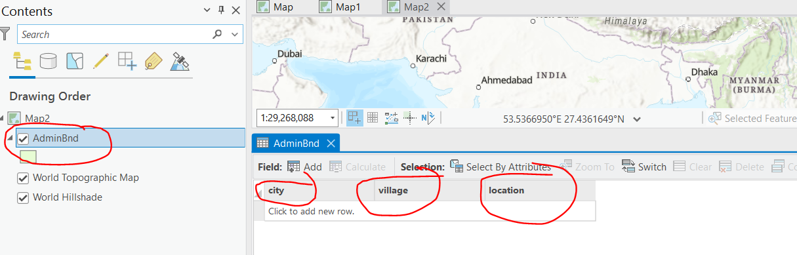
Task: Select the AdminBnd layer name
Action: click(56, 138)
